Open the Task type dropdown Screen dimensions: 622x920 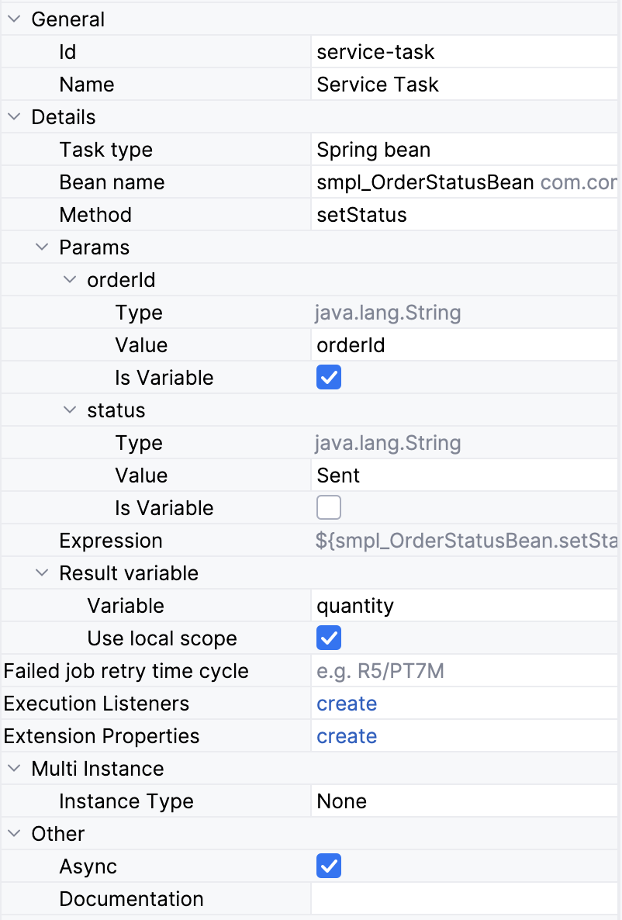pos(465,150)
